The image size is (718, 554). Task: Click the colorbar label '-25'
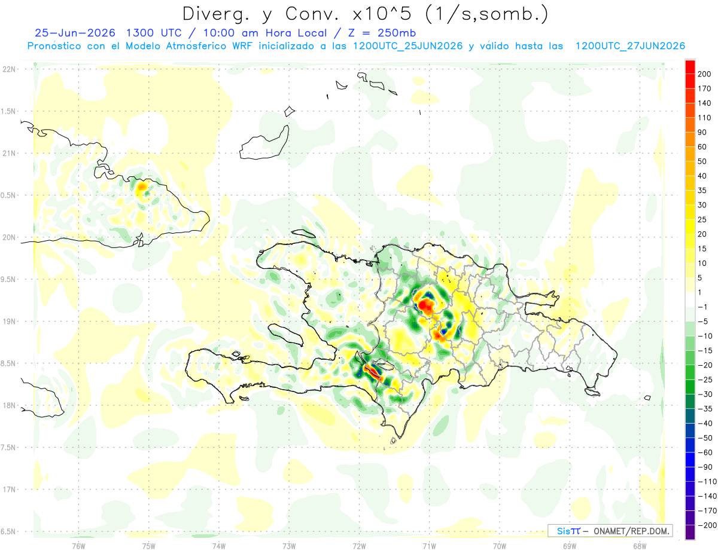click(705, 379)
